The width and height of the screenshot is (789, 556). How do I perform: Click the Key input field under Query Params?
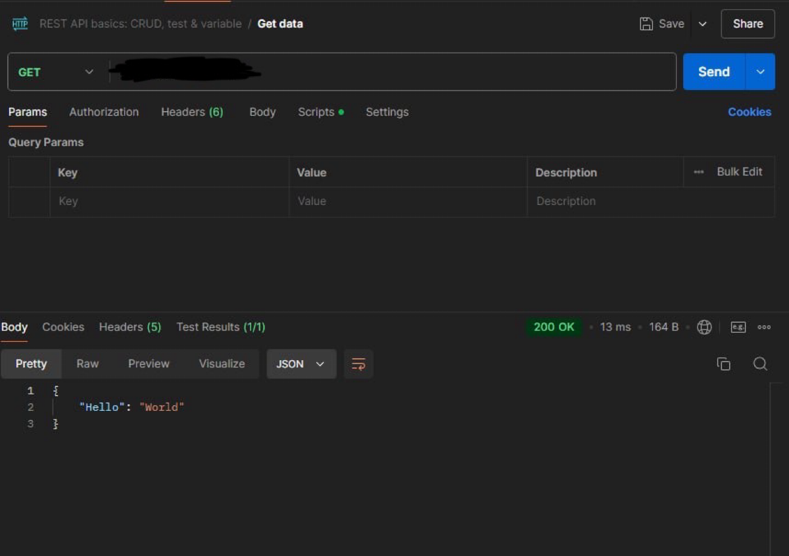click(x=169, y=201)
